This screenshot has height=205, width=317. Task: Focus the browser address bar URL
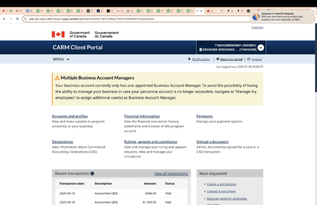(91, 19)
